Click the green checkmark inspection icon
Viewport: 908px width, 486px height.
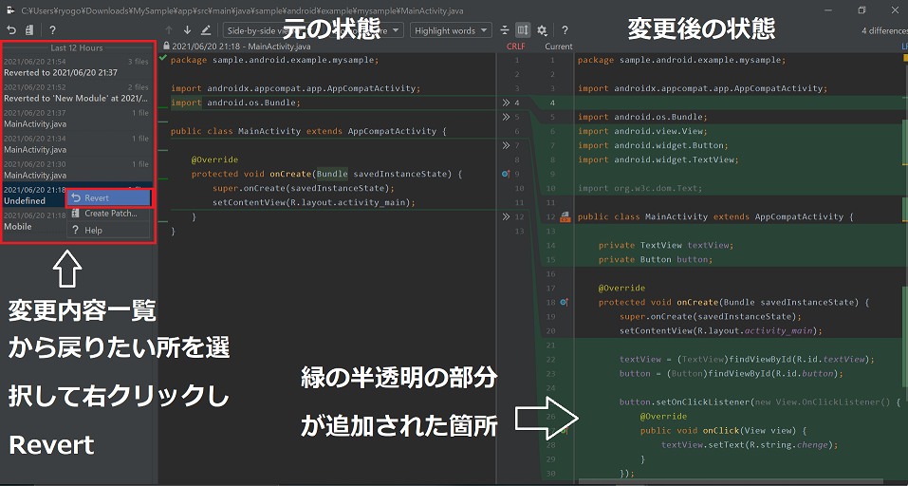tap(163, 59)
